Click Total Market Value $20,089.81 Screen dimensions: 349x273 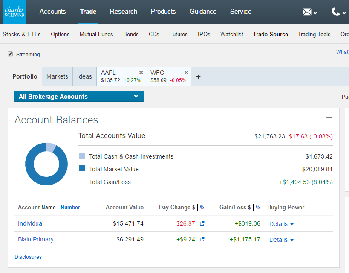317,169
